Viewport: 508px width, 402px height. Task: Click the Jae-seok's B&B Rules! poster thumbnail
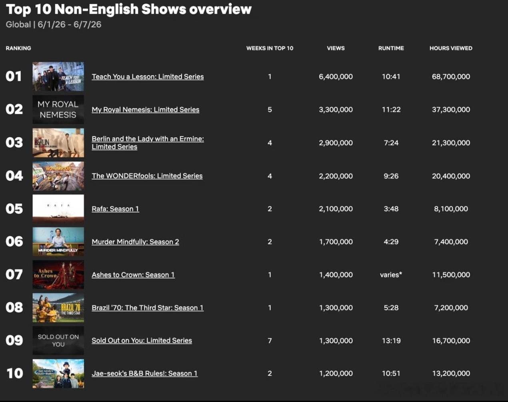[x=58, y=373]
